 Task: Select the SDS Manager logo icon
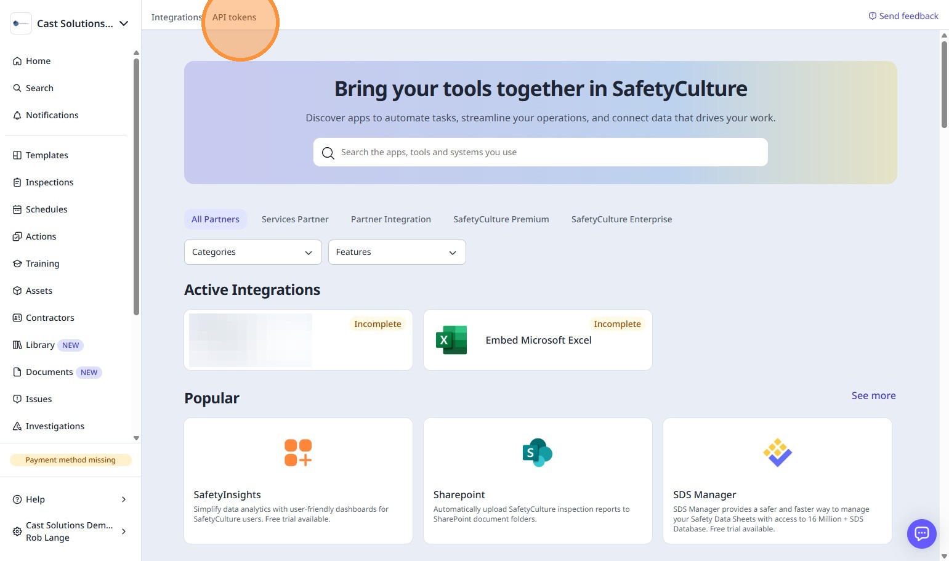(x=777, y=453)
